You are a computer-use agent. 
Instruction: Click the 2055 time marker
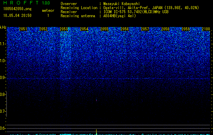tap(104, 29)
